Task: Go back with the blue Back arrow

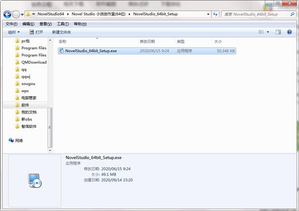Action: pyautogui.click(x=7, y=14)
